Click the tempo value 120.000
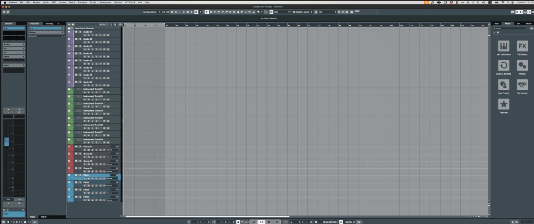The width and height of the screenshot is (534, 224). tap(348, 222)
